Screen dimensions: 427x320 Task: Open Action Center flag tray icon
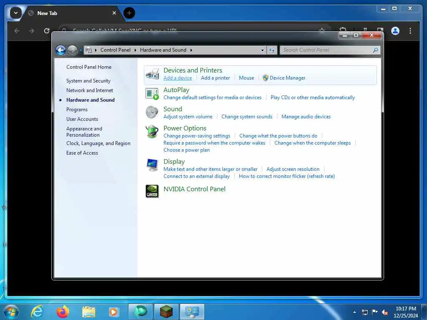(x=375, y=312)
